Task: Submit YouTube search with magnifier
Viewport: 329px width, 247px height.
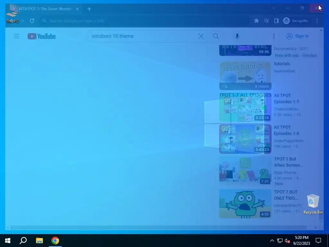Action: [x=216, y=36]
